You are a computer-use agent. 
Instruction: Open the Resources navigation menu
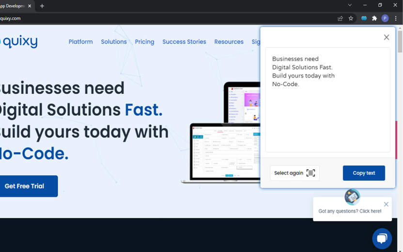tap(229, 42)
